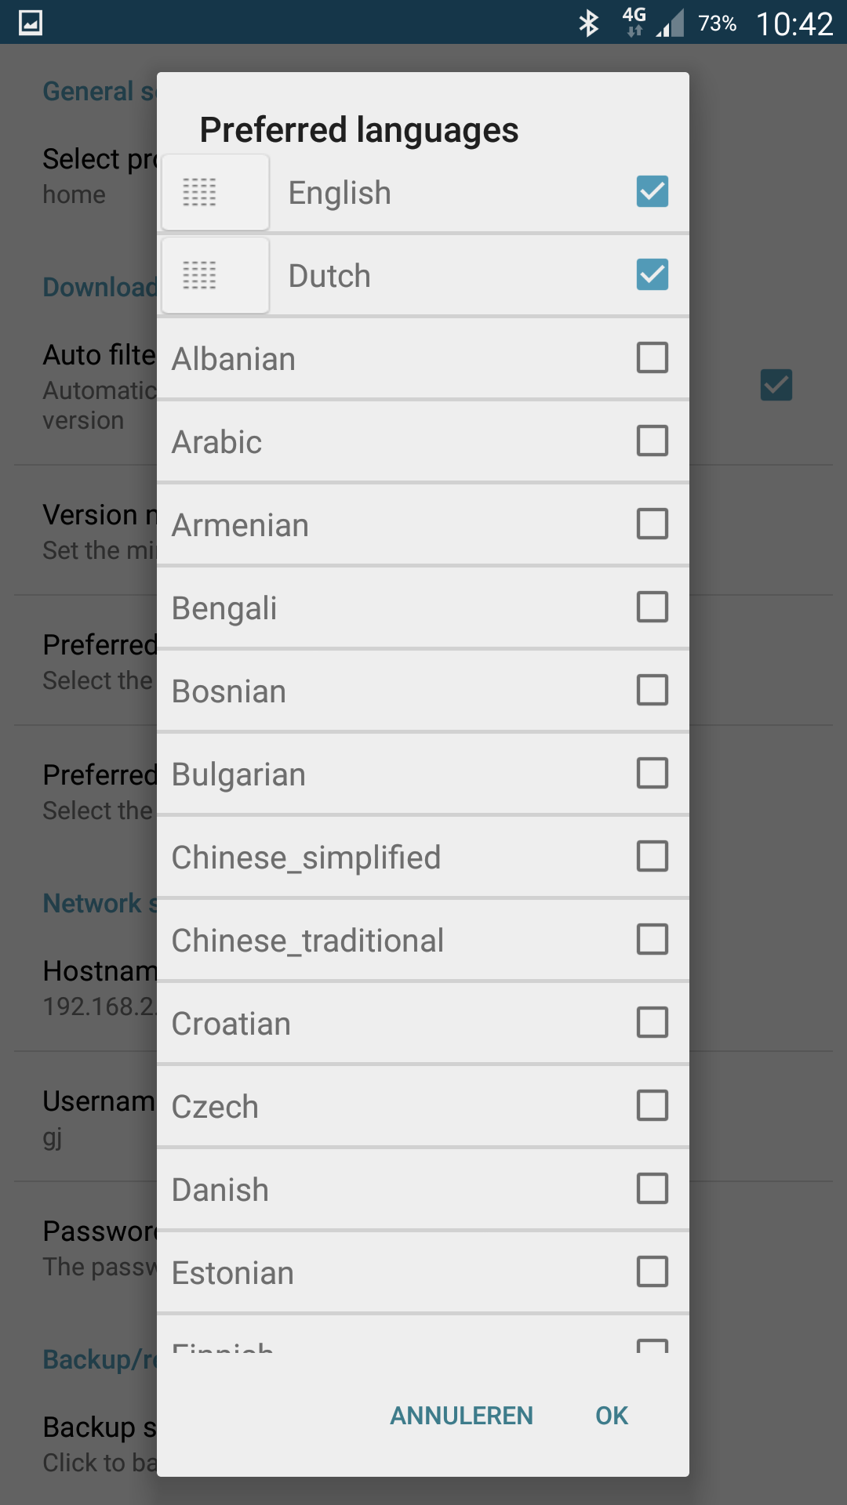
Task: Enable the Albanian checkbox
Action: [652, 357]
